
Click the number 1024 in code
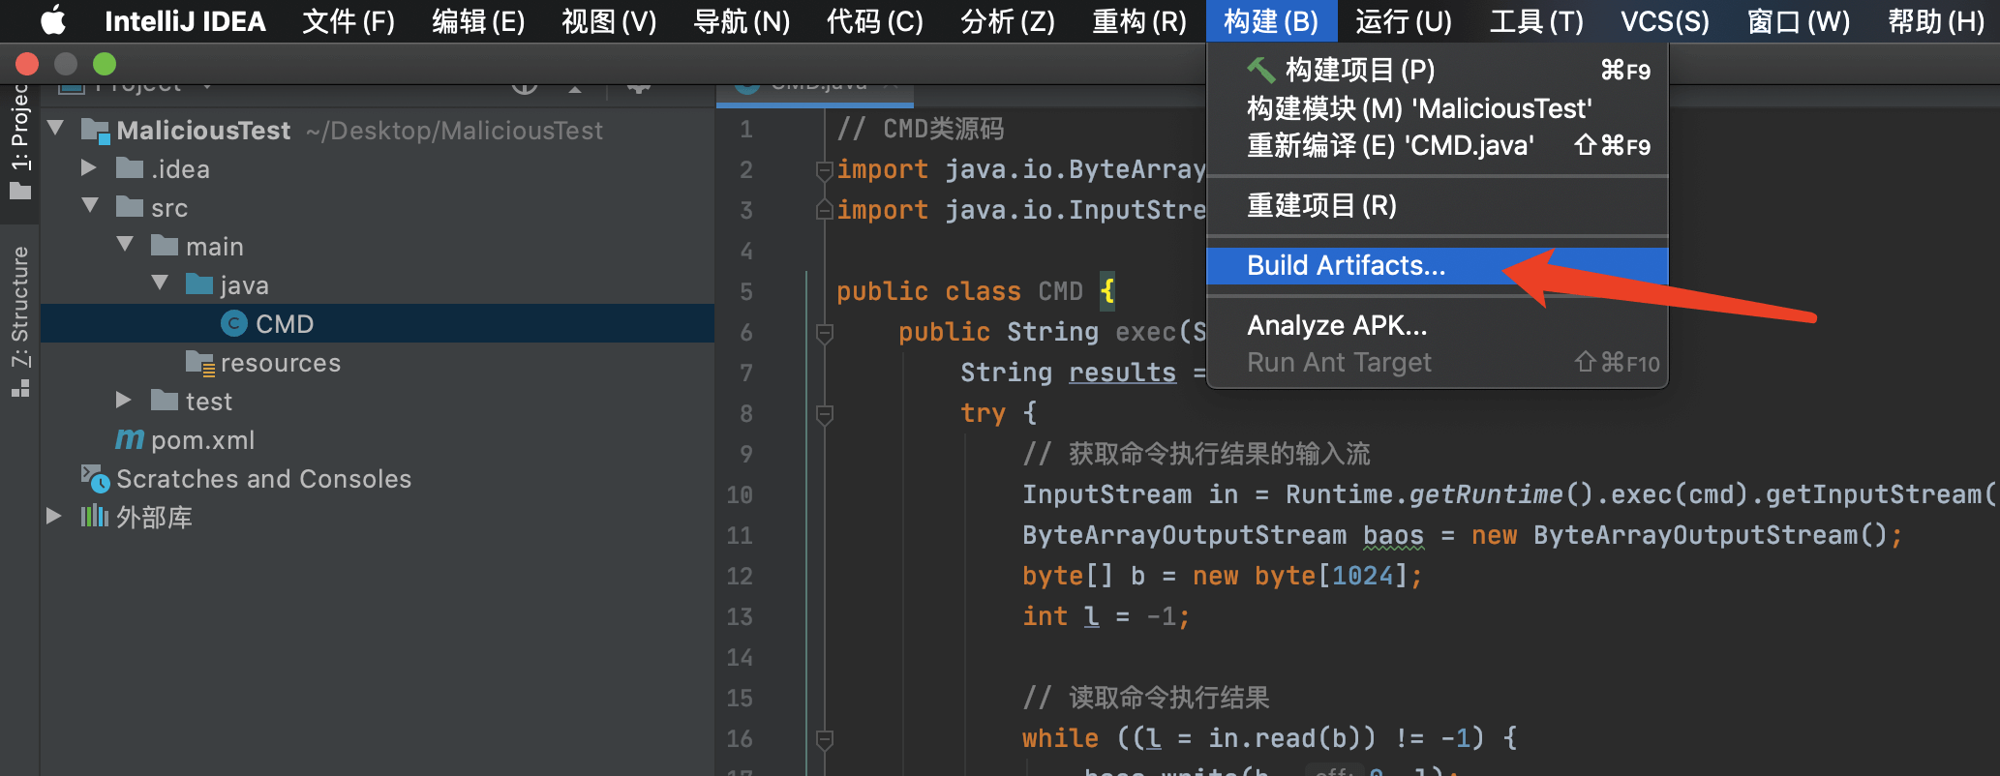click(1362, 576)
